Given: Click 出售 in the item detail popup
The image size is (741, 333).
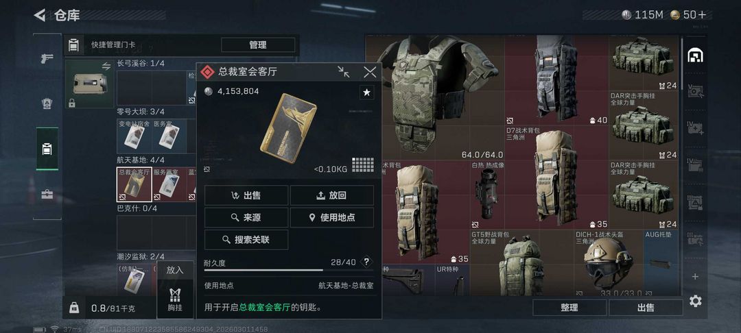Looking at the screenshot, I should (246, 195).
